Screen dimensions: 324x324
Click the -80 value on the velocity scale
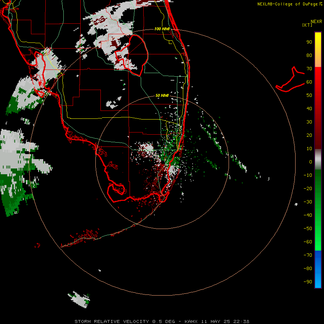click(308, 269)
